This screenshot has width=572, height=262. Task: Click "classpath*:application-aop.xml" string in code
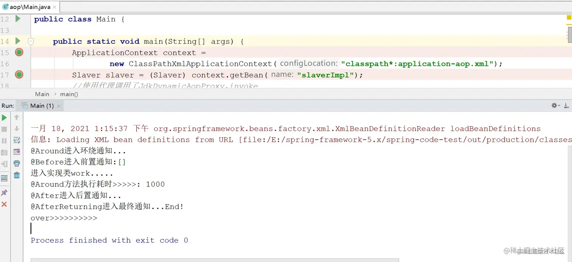[x=417, y=64]
